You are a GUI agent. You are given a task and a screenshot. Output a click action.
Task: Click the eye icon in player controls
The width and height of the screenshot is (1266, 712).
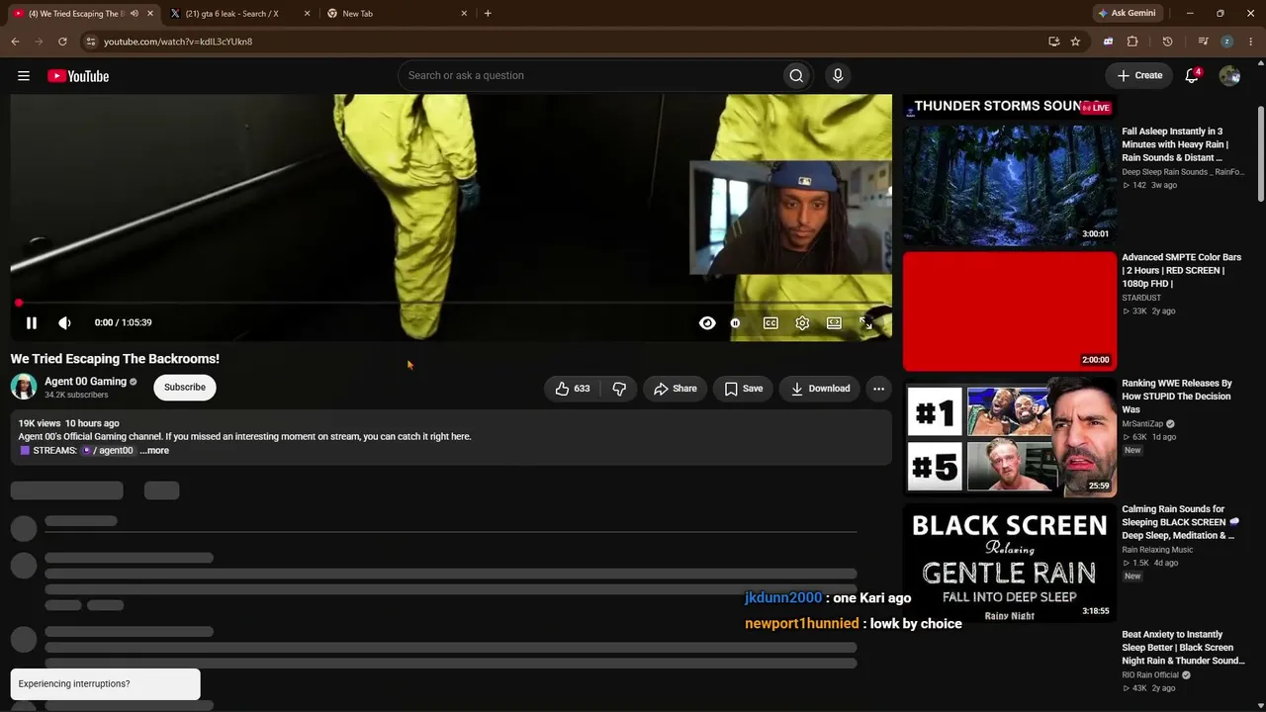coord(707,323)
